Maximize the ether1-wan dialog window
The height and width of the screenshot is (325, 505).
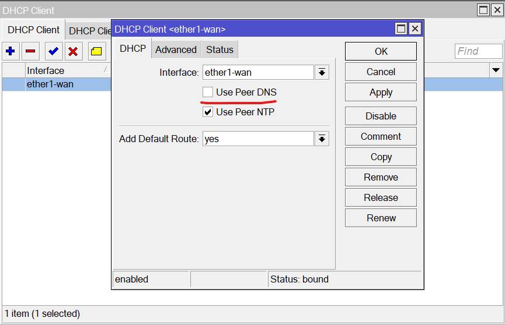401,29
